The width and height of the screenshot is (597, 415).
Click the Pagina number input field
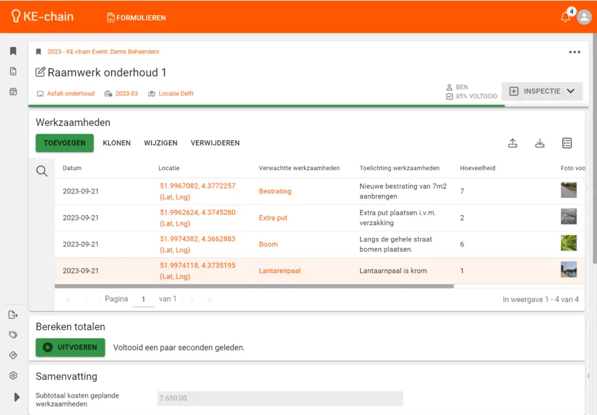(x=143, y=300)
